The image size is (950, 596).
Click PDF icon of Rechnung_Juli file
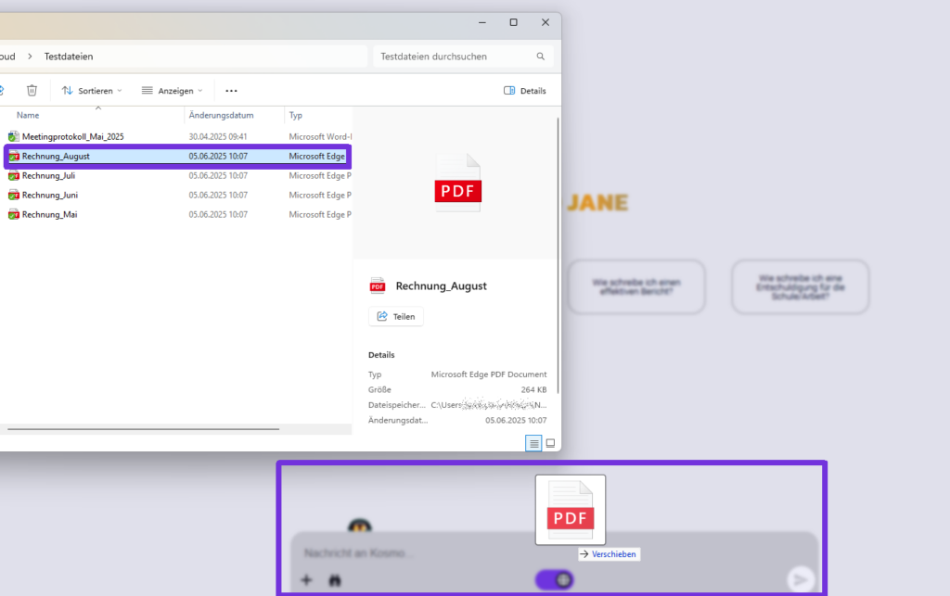click(x=14, y=175)
